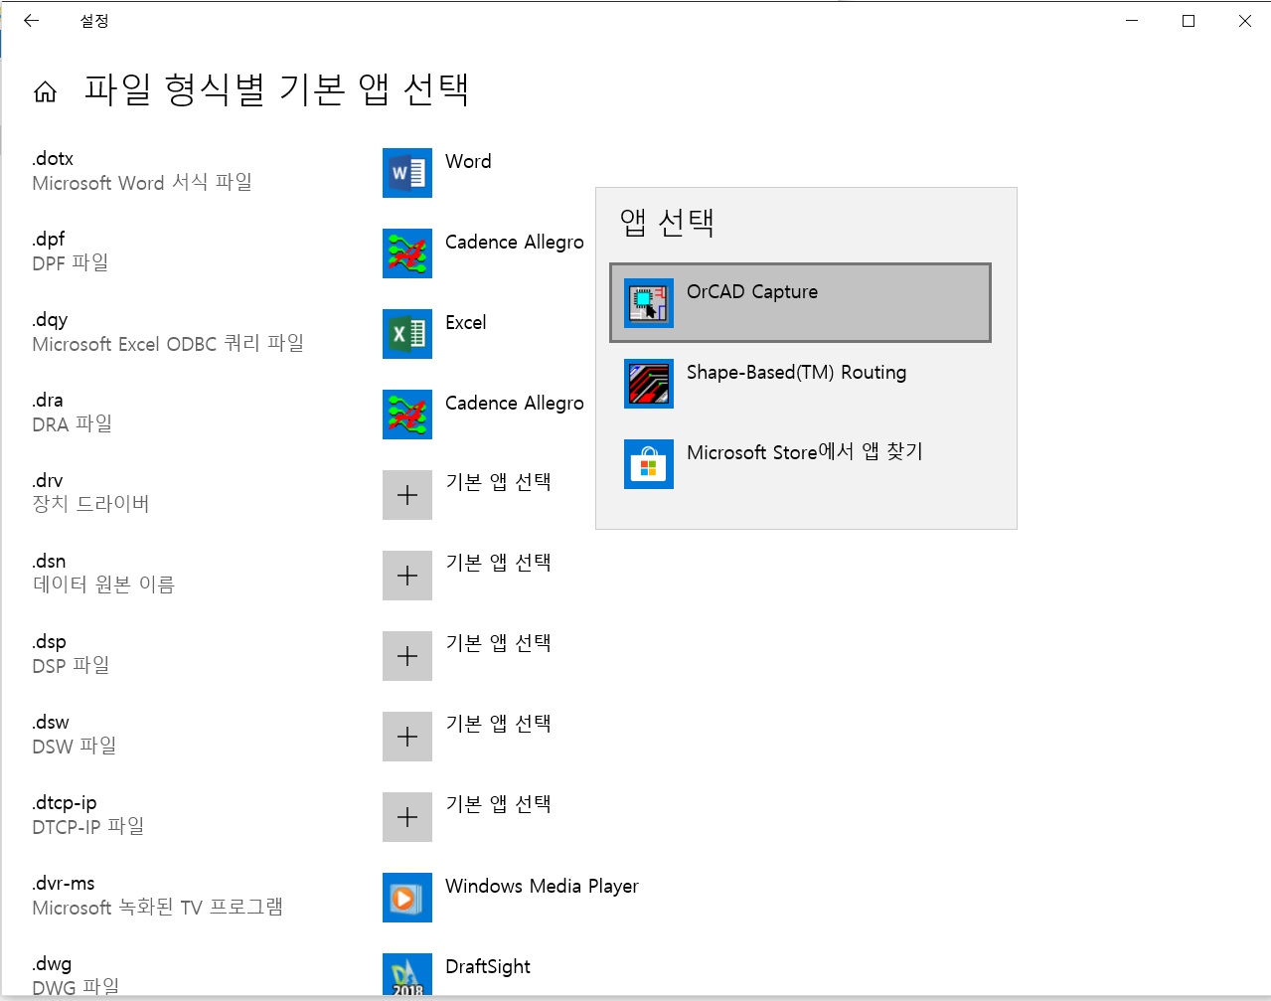Click the .dpf file extension label

[x=49, y=240]
